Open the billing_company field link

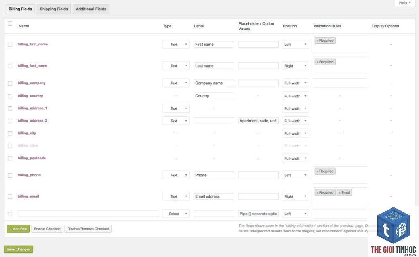click(32, 83)
